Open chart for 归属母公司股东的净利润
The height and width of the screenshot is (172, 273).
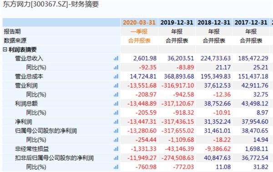(x=116, y=131)
